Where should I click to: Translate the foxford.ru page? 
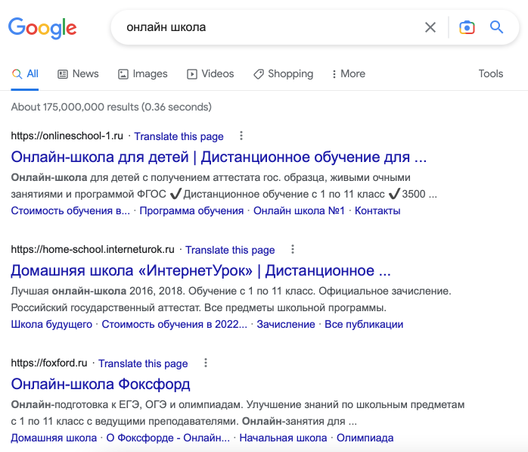pos(143,363)
